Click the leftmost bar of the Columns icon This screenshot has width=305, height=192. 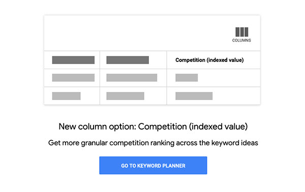point(237,32)
